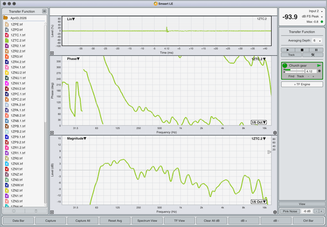Stop the measurement with the stop button
Image resolution: width=327 pixels, height=227 pixels.
click(302, 50)
